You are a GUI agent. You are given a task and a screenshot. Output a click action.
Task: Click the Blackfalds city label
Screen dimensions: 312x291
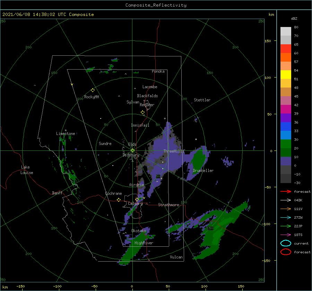point(147,96)
